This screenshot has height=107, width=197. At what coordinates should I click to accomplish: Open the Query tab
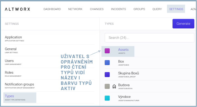pos(157,9)
